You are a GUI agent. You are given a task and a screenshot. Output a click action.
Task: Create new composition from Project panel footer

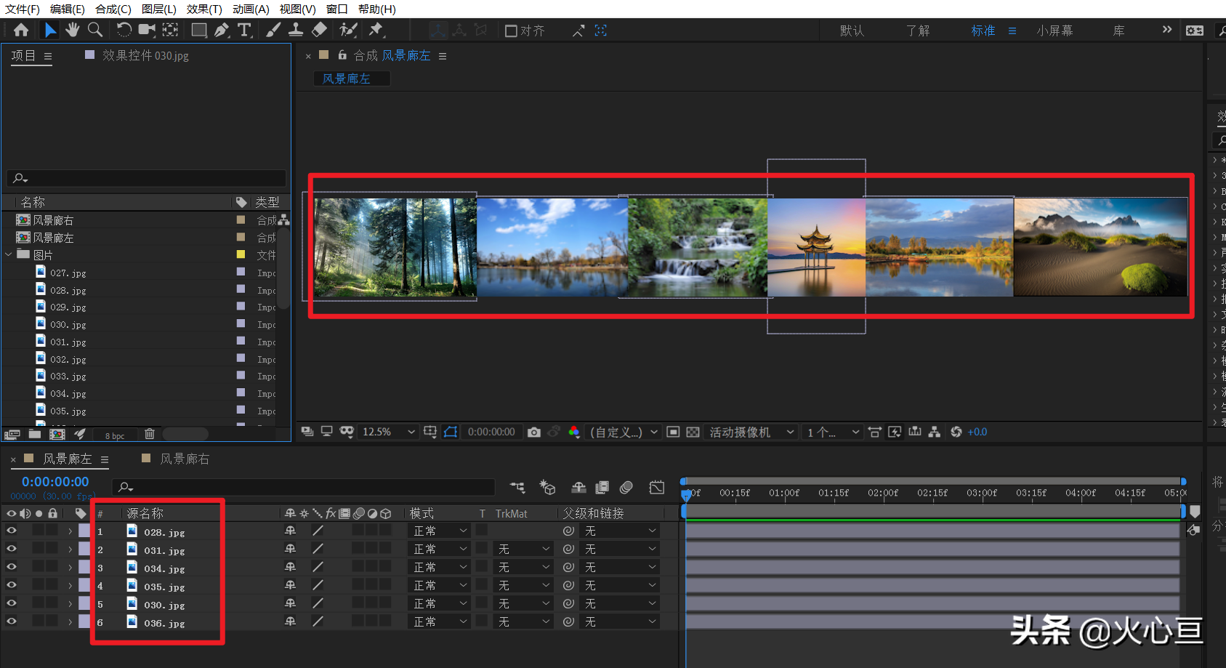57,434
